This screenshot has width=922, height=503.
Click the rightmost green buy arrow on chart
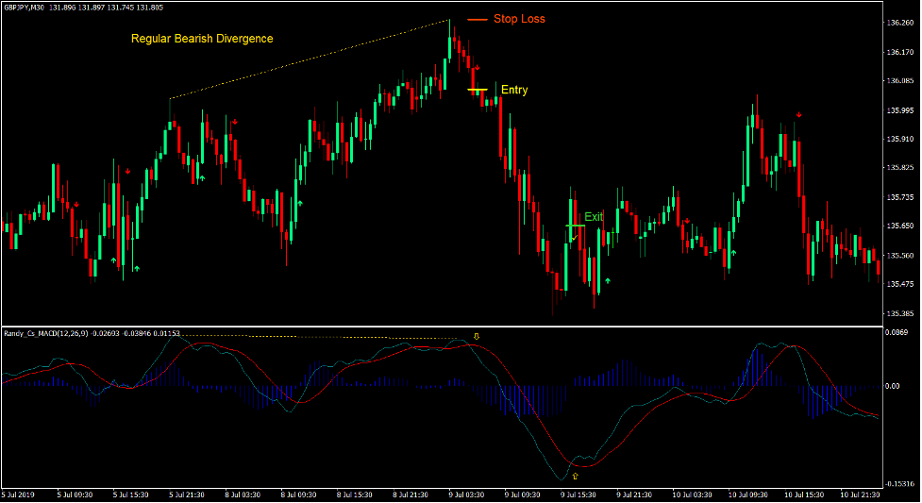tap(733, 253)
